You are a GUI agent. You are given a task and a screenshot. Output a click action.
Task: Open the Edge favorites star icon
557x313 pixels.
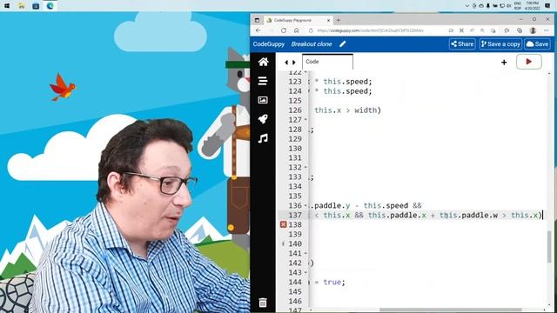[x=507, y=30]
